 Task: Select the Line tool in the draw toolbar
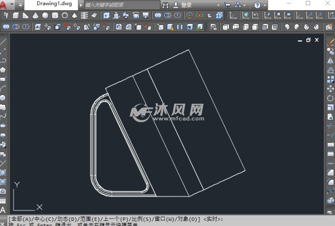pyautogui.click(x=3, y=42)
